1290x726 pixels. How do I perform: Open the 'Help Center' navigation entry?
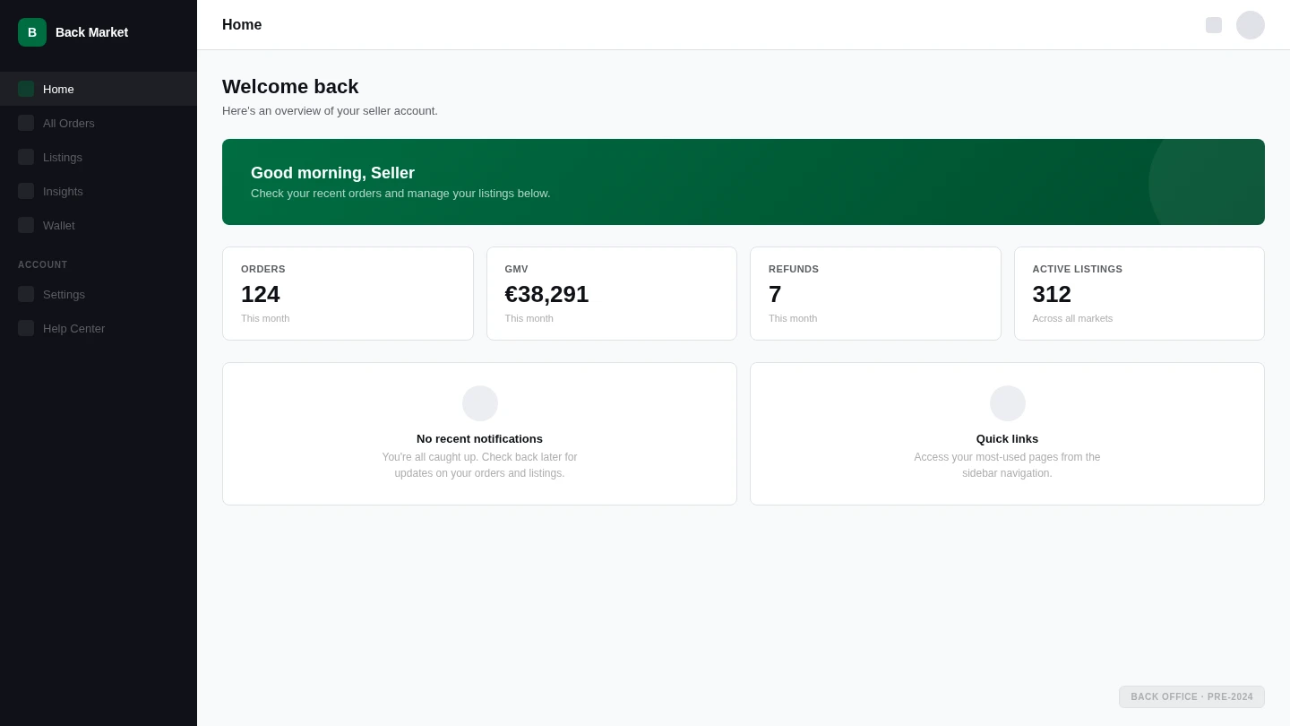(74, 328)
